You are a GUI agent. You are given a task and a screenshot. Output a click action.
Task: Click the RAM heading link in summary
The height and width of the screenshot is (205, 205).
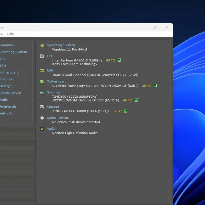click(50, 70)
